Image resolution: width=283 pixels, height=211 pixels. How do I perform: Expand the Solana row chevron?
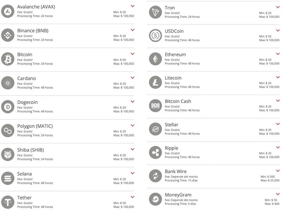point(132,173)
